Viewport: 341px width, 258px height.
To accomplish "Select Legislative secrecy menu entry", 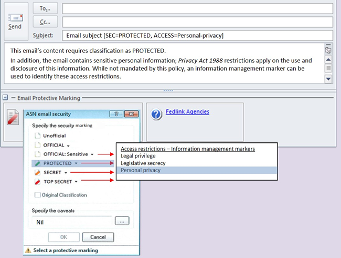I will pos(143,163).
